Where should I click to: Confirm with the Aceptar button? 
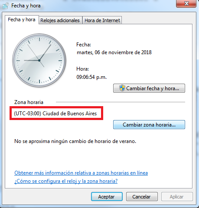click(107, 196)
